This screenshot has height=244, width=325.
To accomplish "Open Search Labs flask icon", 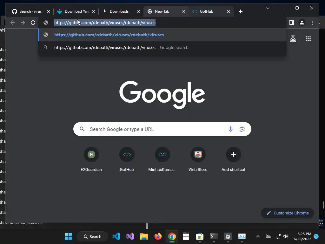I will 293,39.
